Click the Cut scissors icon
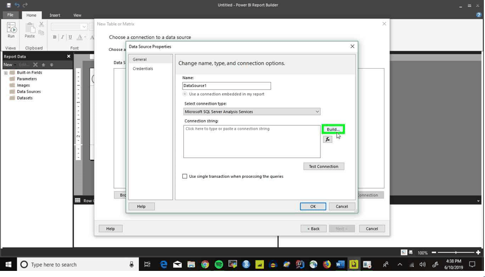The width and height of the screenshot is (485, 277). [42, 25]
